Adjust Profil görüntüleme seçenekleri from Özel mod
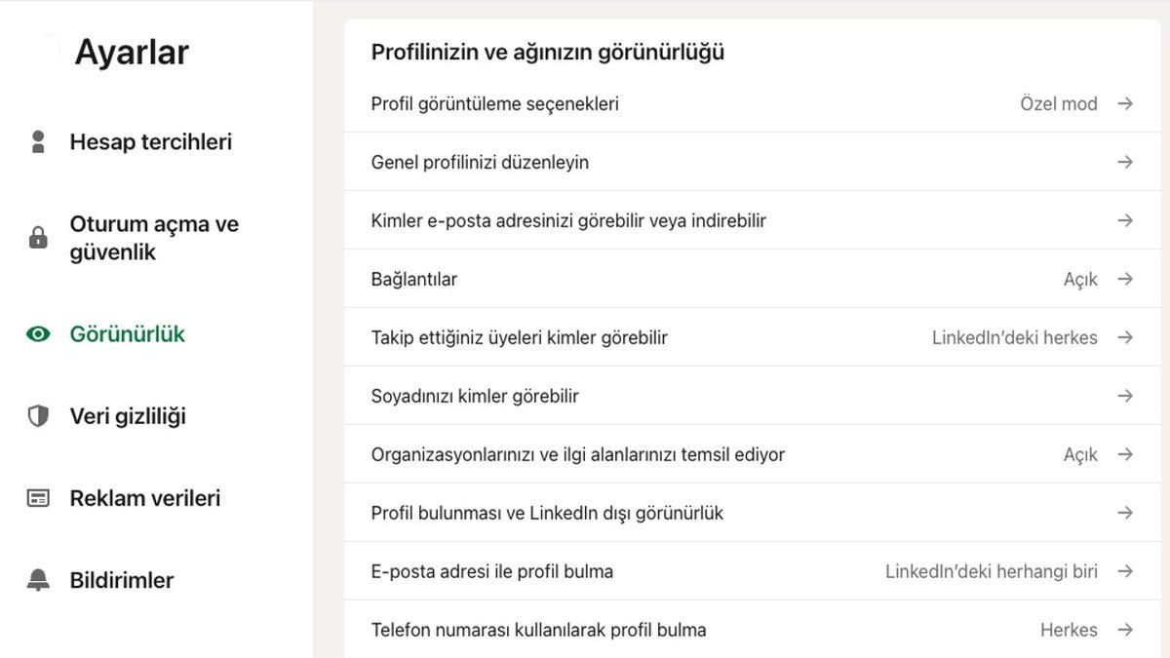 tap(1059, 103)
